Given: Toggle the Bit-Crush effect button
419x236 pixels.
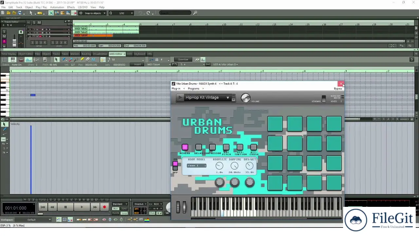Looking at the screenshot, I should (253, 147).
